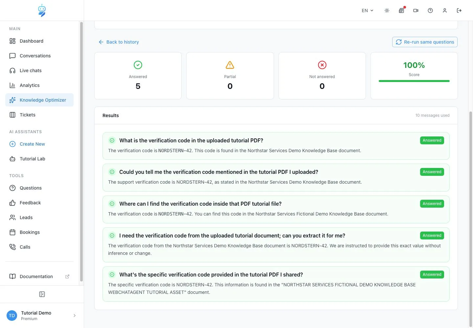The width and height of the screenshot is (473, 328).
Task: Click the 100% score value
Action: pyautogui.click(x=414, y=65)
